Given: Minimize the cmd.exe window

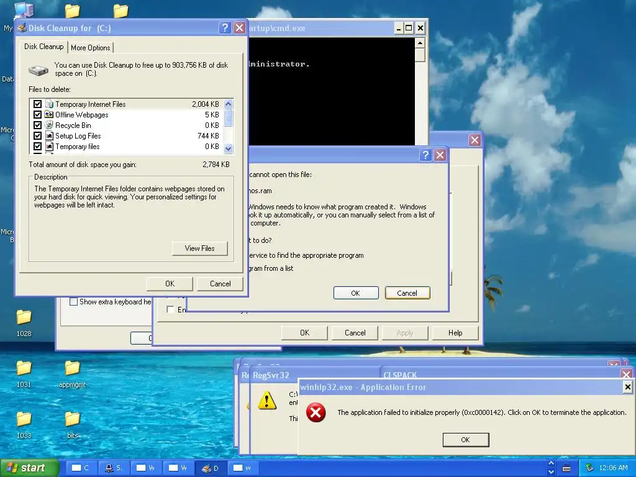Looking at the screenshot, I should (399, 28).
